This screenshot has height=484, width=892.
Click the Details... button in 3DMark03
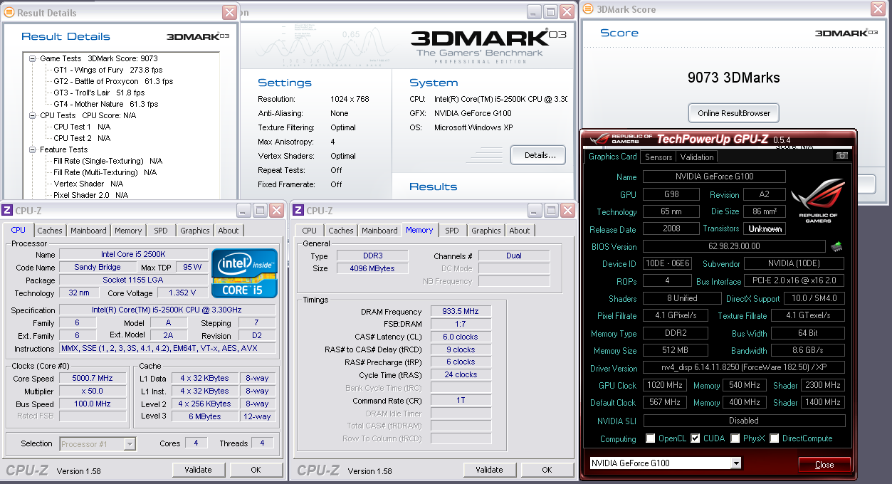537,155
